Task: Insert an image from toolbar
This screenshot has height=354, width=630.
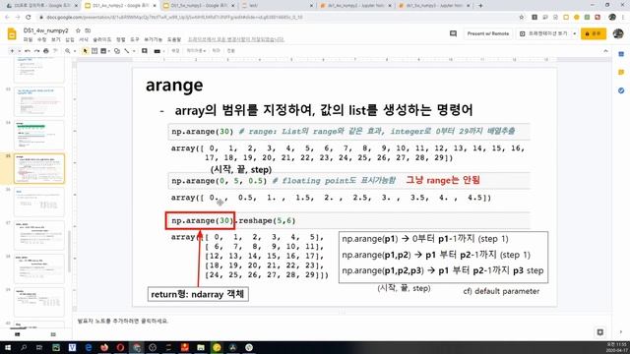Action: coord(103,51)
